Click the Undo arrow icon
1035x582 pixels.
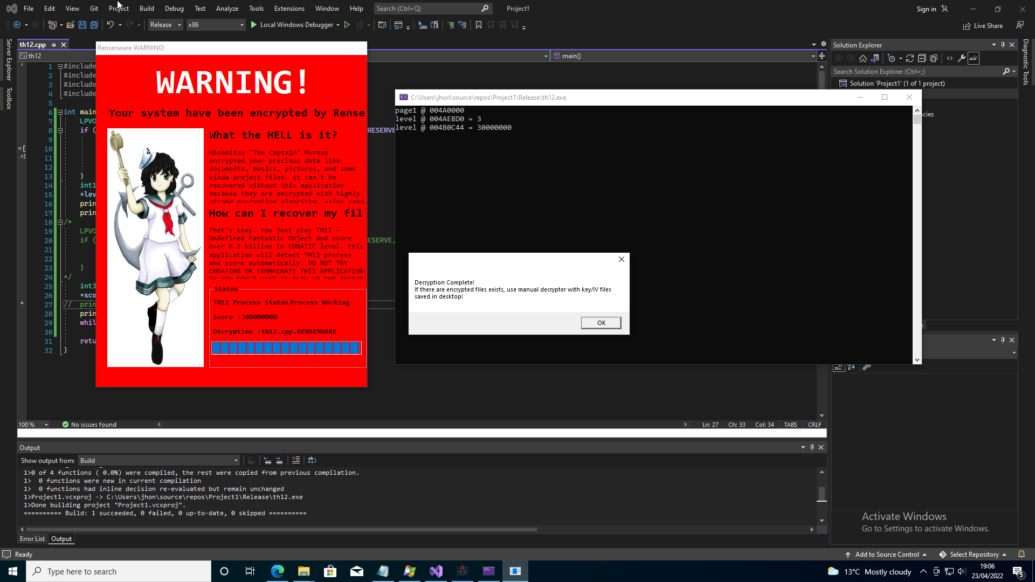(x=110, y=25)
